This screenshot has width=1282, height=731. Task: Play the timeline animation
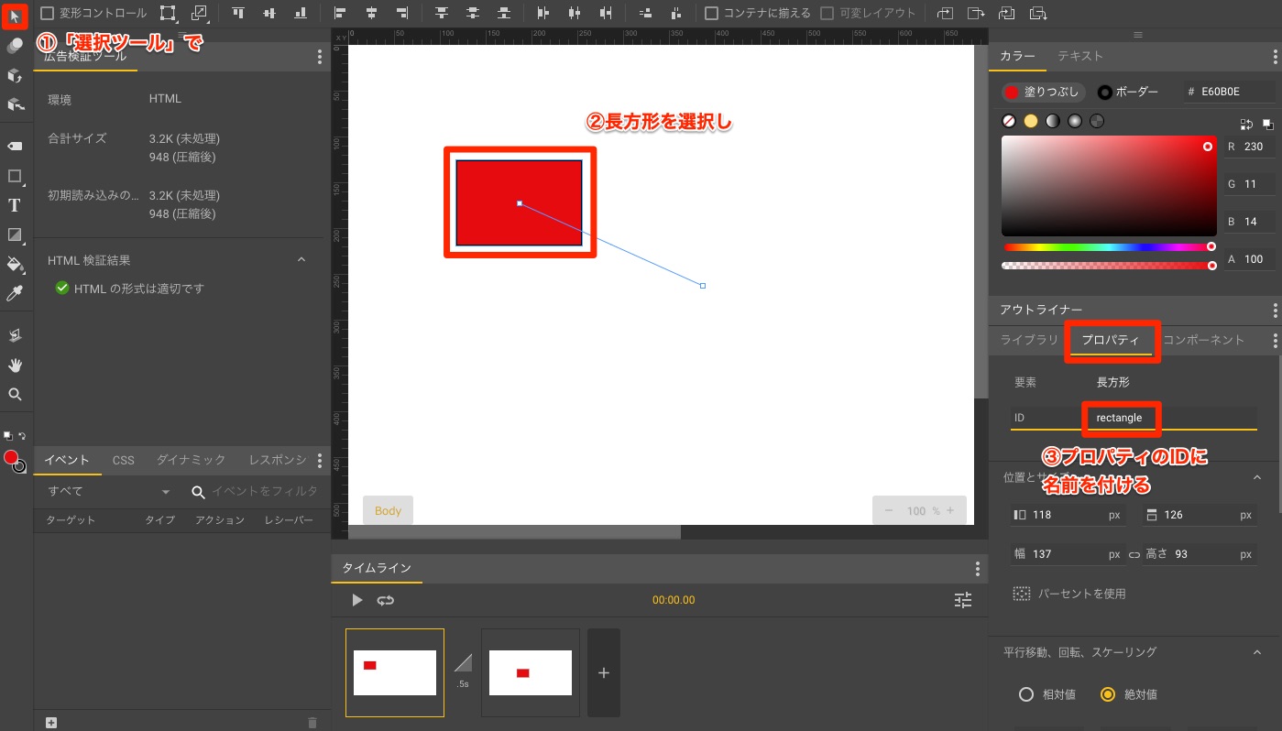click(357, 600)
